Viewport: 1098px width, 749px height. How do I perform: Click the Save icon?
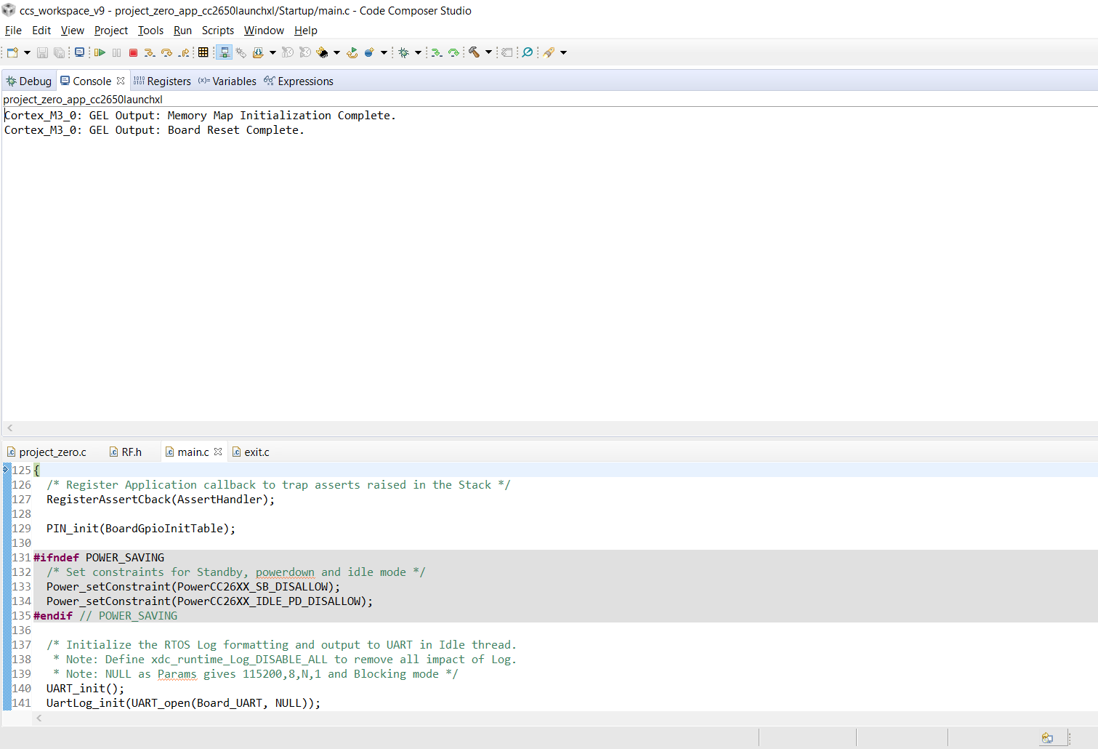42,52
